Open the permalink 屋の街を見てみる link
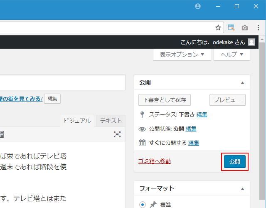The height and width of the screenshot is (208, 266). tap(21, 99)
